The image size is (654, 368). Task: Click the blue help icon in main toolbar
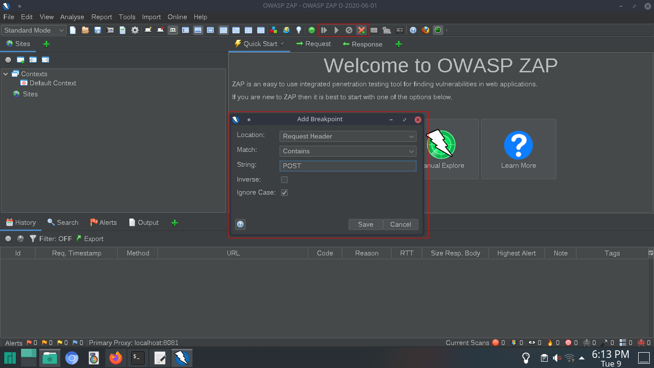(x=413, y=30)
